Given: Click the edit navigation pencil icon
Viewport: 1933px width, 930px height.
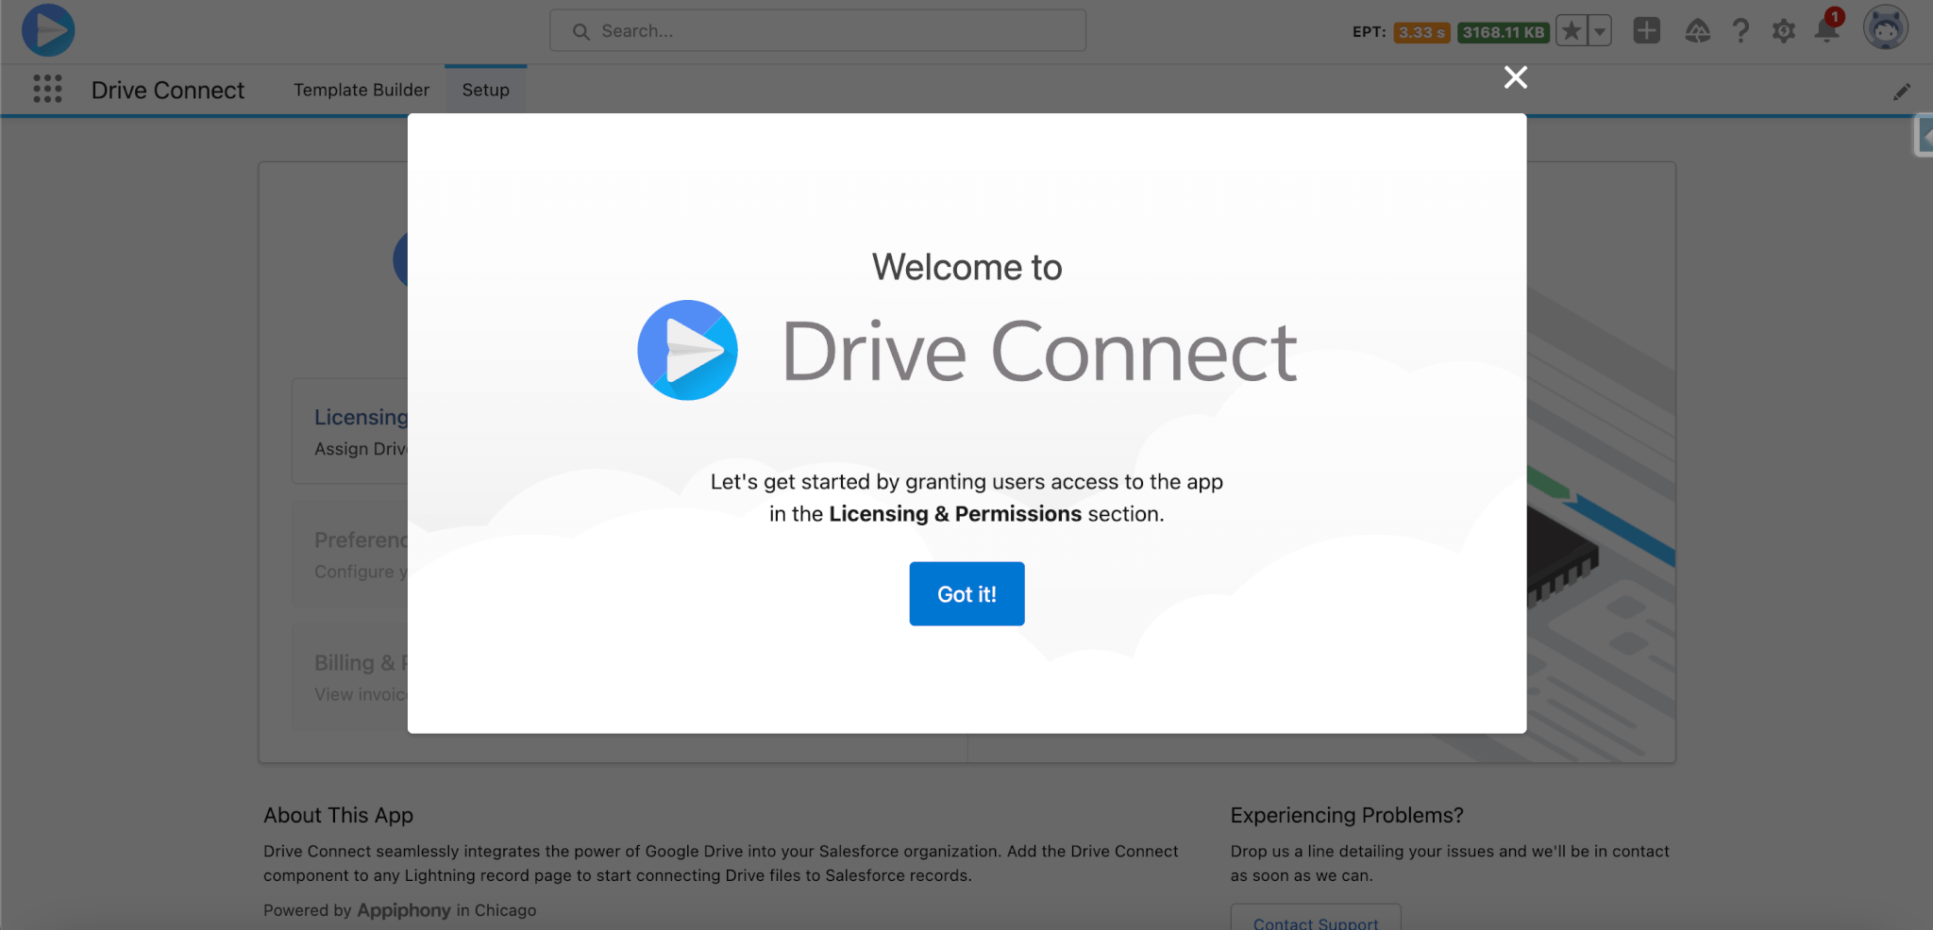Looking at the screenshot, I should click(x=1901, y=91).
